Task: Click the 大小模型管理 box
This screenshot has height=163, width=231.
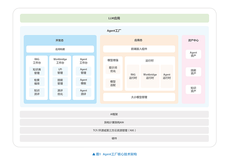Action: (x=139, y=97)
